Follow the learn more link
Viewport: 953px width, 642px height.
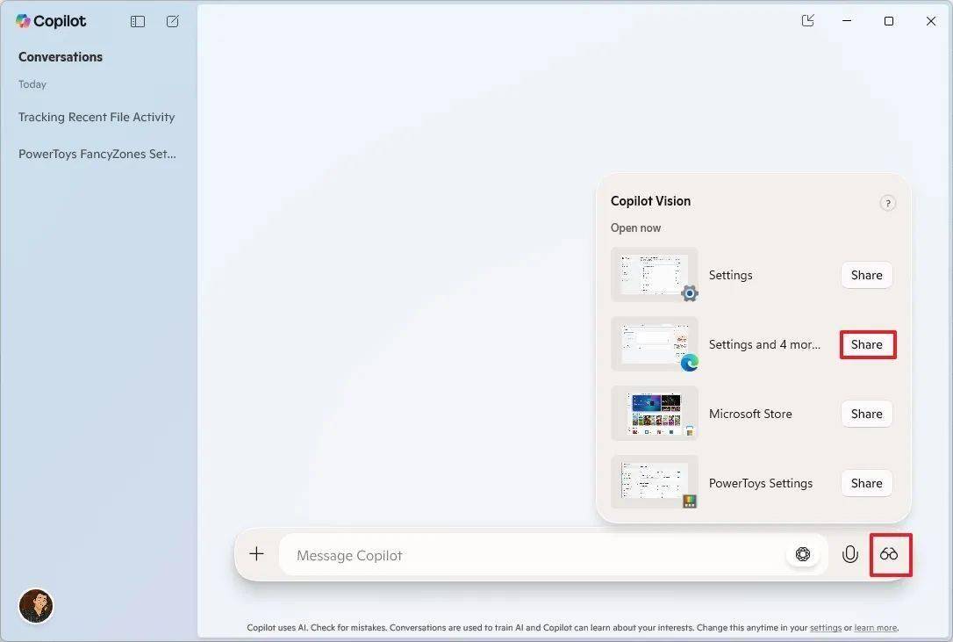pyautogui.click(x=875, y=627)
